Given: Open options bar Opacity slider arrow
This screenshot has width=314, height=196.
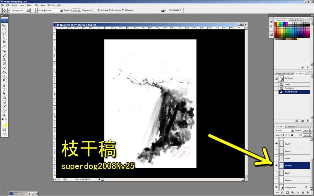Looking at the screenshot, I should coord(79,10).
